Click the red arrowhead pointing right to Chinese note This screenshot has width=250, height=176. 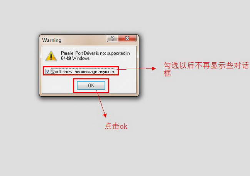[154, 69]
